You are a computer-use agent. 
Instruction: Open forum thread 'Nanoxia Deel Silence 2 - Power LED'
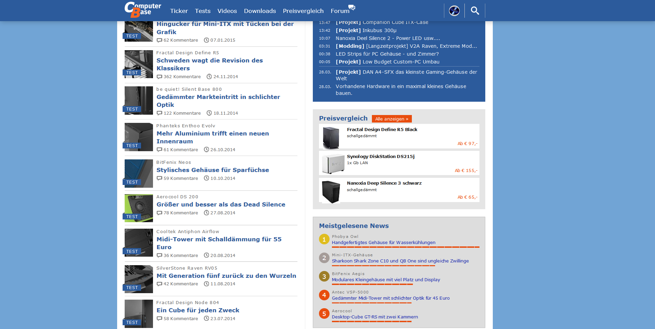[x=388, y=38]
